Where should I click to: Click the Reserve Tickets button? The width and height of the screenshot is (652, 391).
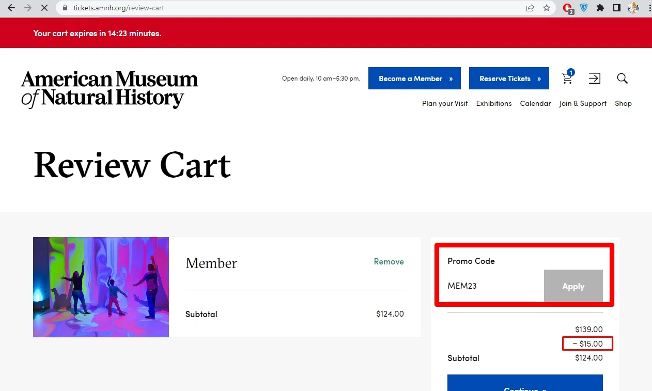click(x=509, y=79)
